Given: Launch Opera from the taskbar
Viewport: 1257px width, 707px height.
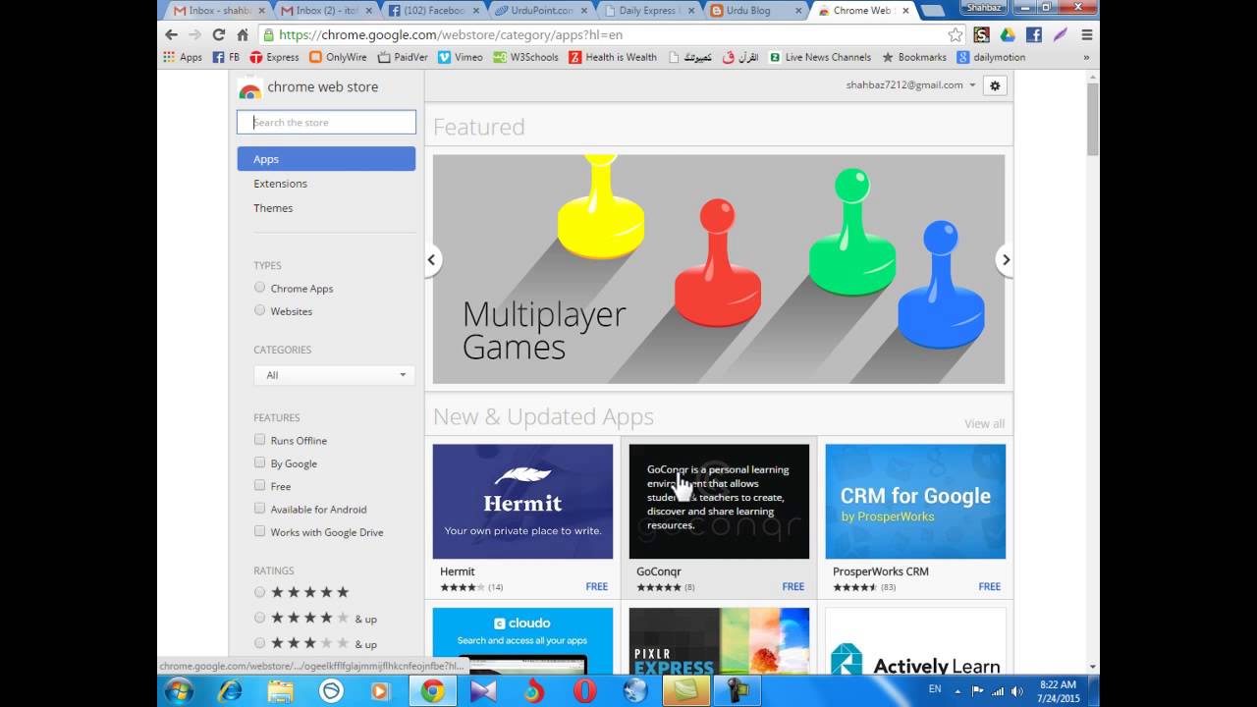Looking at the screenshot, I should [585, 691].
